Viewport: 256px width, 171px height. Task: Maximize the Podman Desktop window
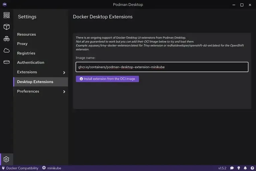point(242,5)
